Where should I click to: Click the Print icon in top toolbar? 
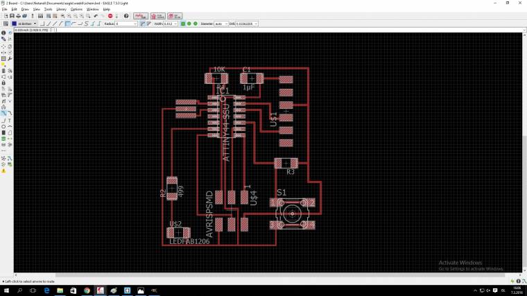point(19,16)
